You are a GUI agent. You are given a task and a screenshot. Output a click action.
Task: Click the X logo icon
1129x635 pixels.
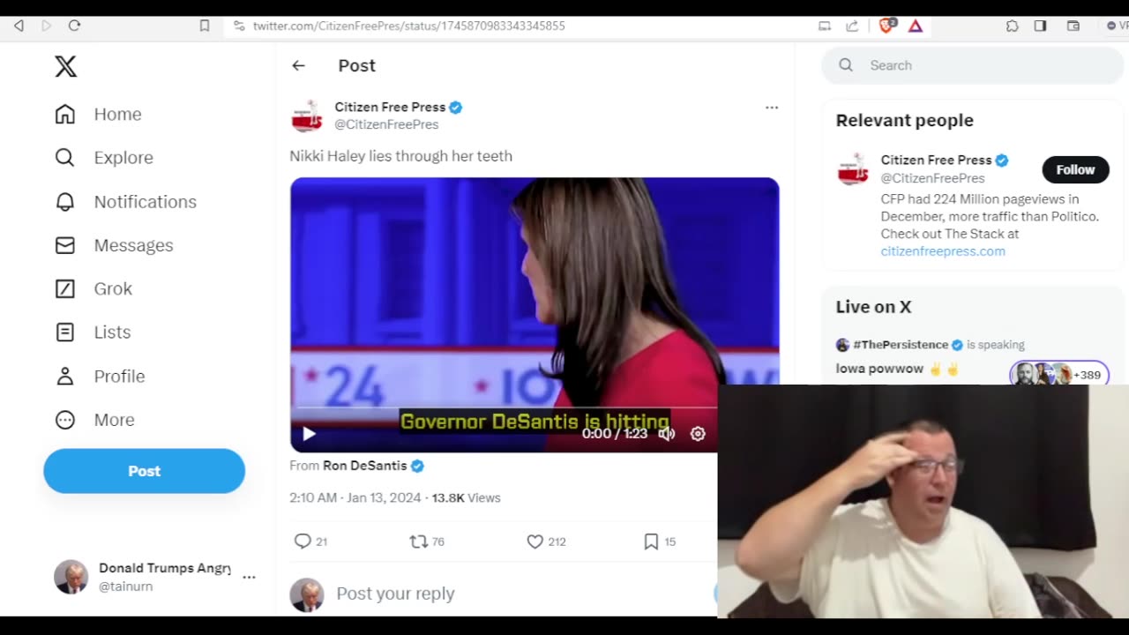pyautogui.click(x=65, y=66)
